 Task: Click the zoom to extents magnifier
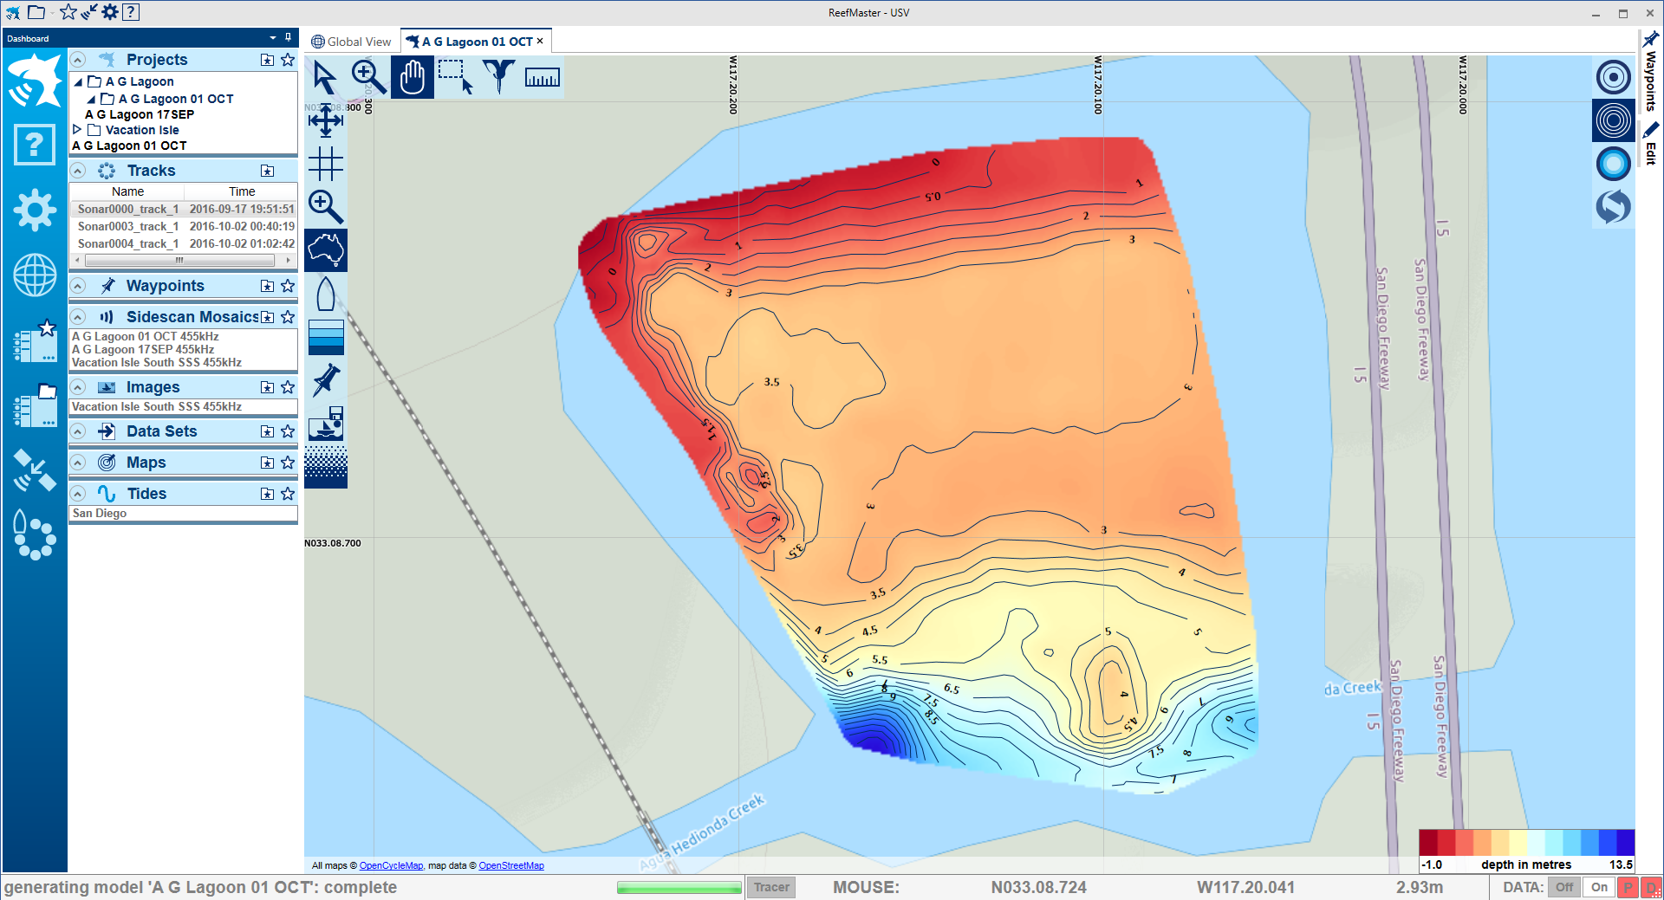coord(326,207)
